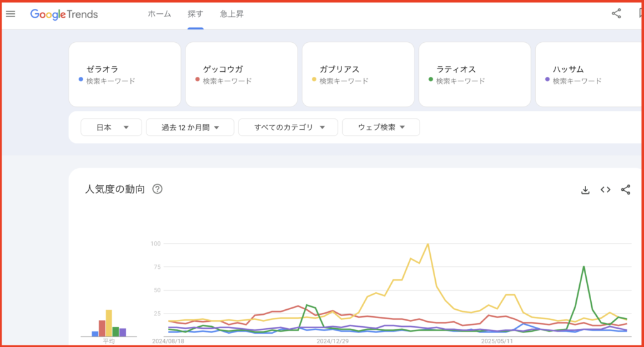The width and height of the screenshot is (644, 347).
Task: Click the 人気度の動向 heading
Action: 114,189
